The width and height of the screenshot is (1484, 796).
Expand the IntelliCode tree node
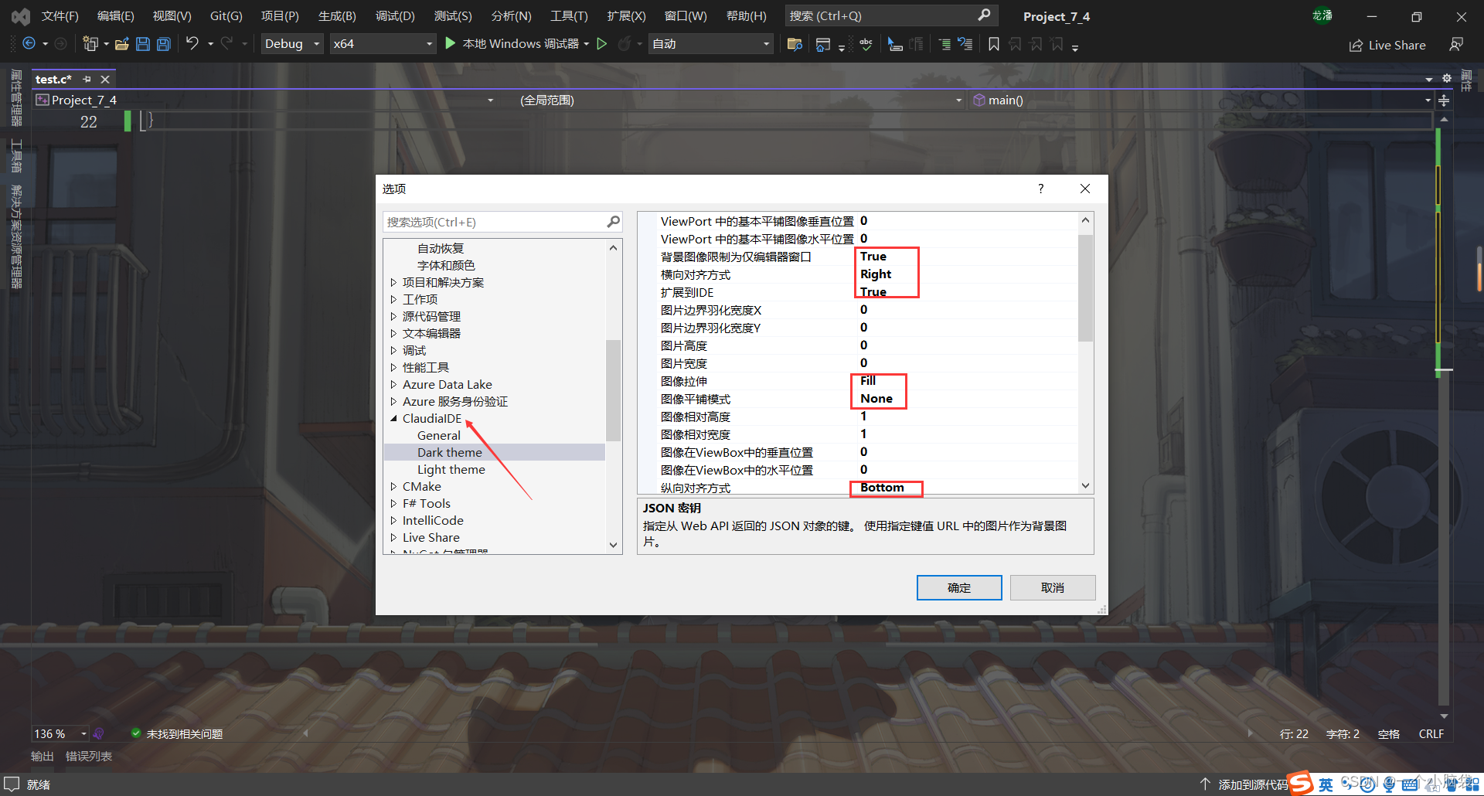click(393, 520)
